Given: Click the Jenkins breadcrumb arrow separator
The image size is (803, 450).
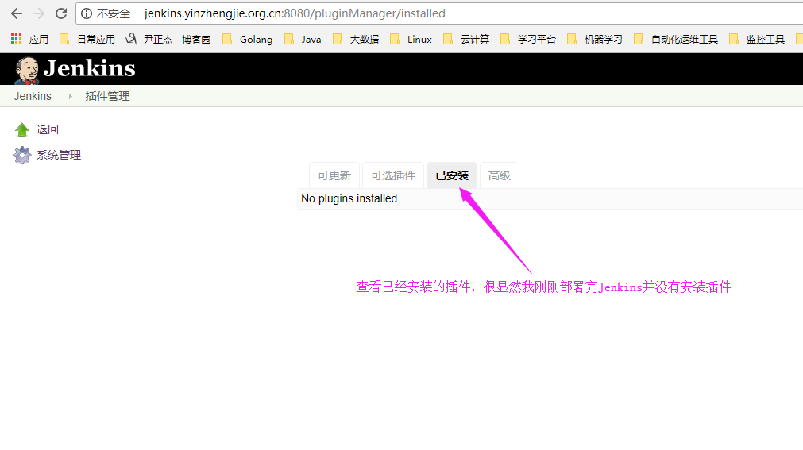Looking at the screenshot, I should tap(70, 96).
